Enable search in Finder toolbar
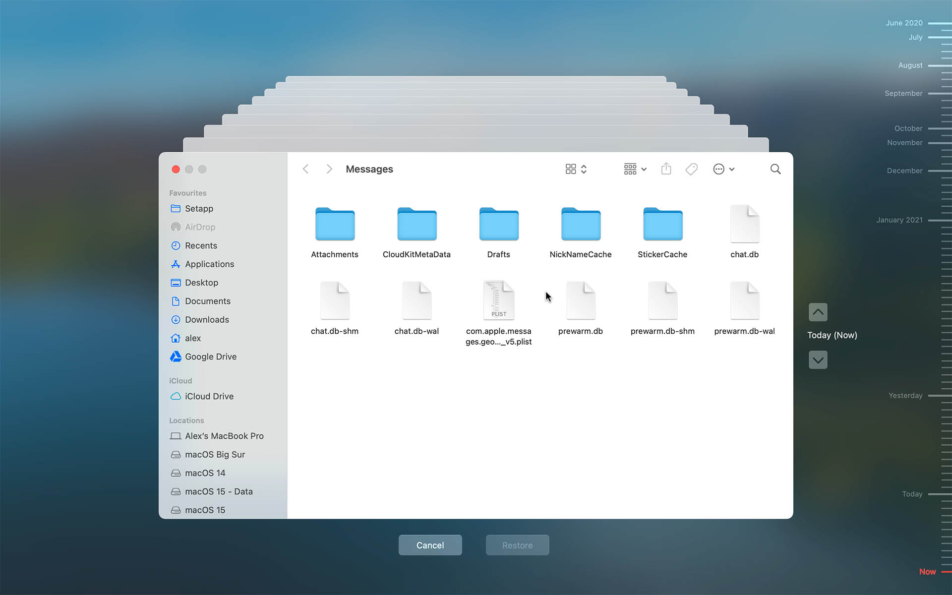952x595 pixels. tap(774, 169)
